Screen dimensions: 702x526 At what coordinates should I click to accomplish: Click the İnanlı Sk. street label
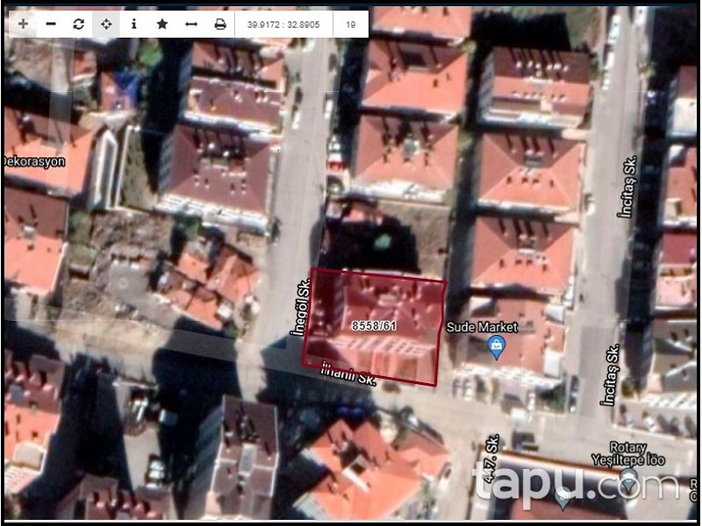coord(348,373)
